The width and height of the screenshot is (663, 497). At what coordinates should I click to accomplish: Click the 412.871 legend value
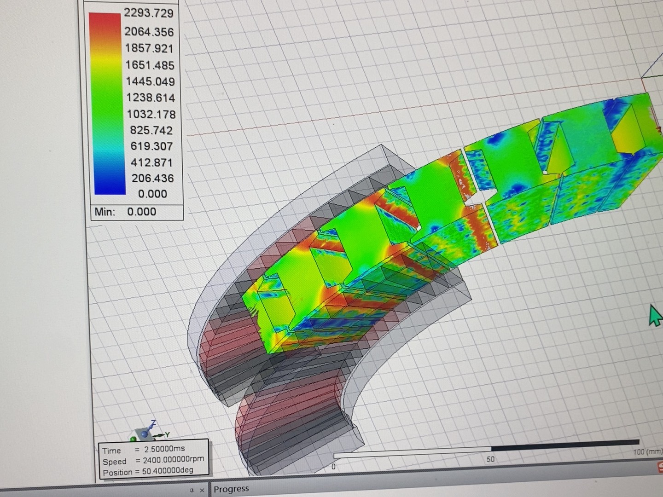tap(152, 162)
